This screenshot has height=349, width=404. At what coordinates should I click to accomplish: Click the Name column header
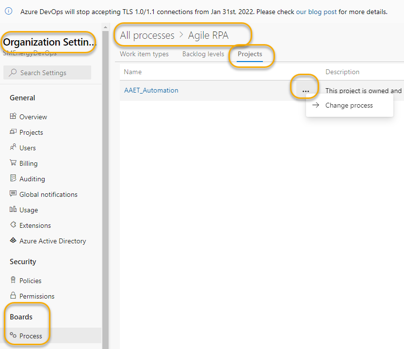tap(133, 72)
